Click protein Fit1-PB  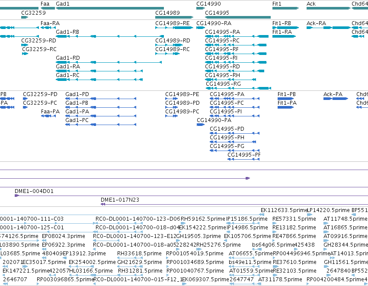tap(287, 94)
